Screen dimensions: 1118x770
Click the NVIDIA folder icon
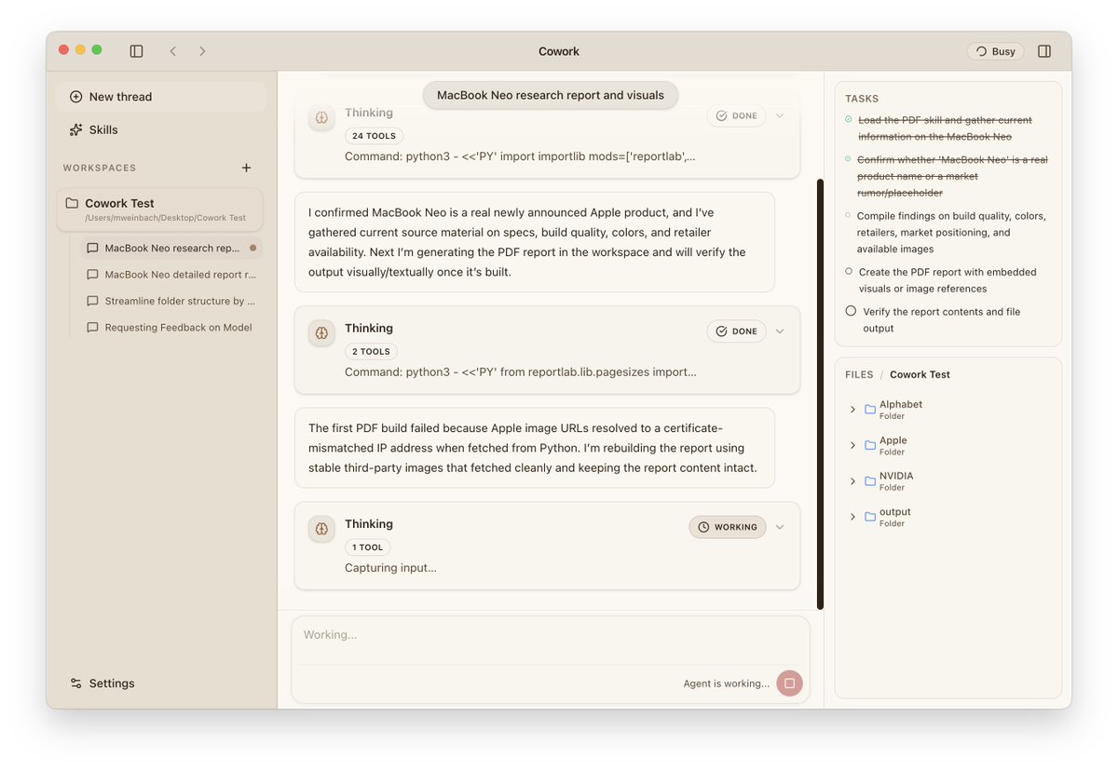(870, 481)
